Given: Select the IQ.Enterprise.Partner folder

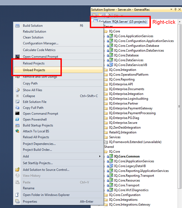Looking at the screenshot, I should pos(123,103).
